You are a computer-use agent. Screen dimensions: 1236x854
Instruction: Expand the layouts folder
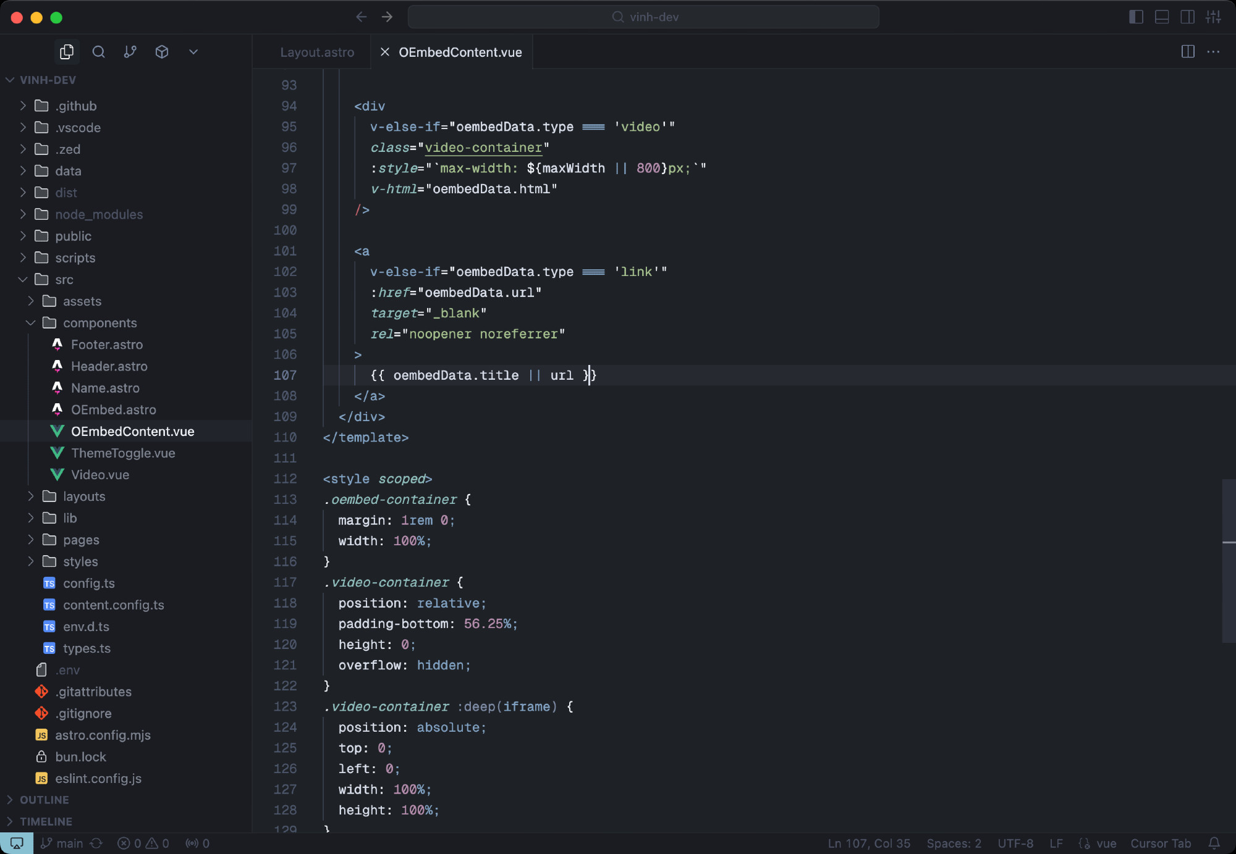pyautogui.click(x=126, y=496)
